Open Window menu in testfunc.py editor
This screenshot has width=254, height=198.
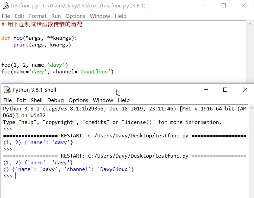click(x=100, y=16)
